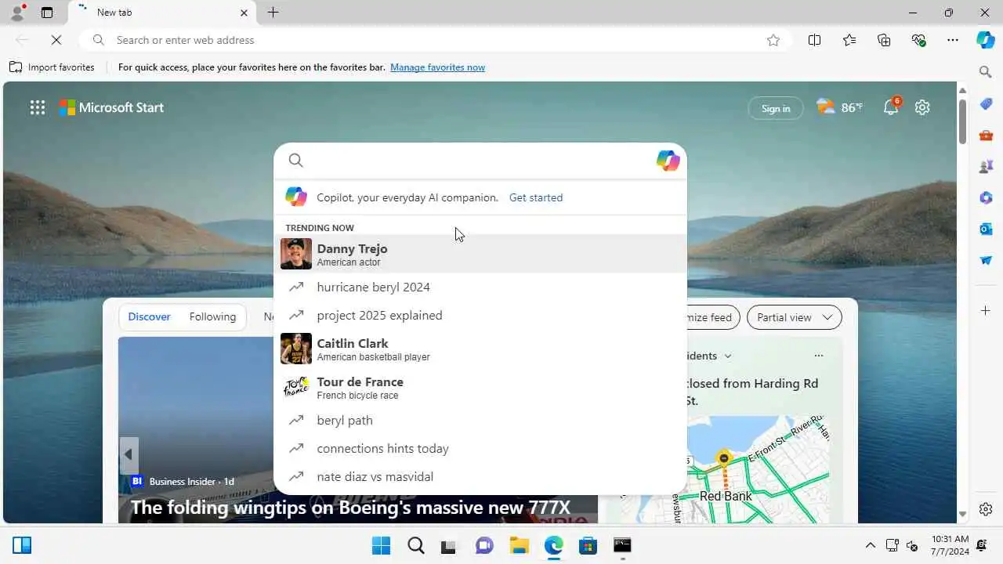
Task: Select beryl path suggestion
Action: pos(480,420)
